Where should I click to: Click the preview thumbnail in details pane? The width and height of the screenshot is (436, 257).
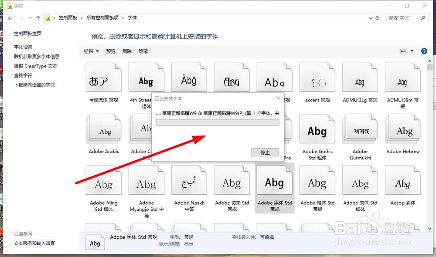[95, 242]
